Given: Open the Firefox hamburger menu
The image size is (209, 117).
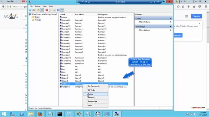Looking at the screenshot, I should click(206, 6).
